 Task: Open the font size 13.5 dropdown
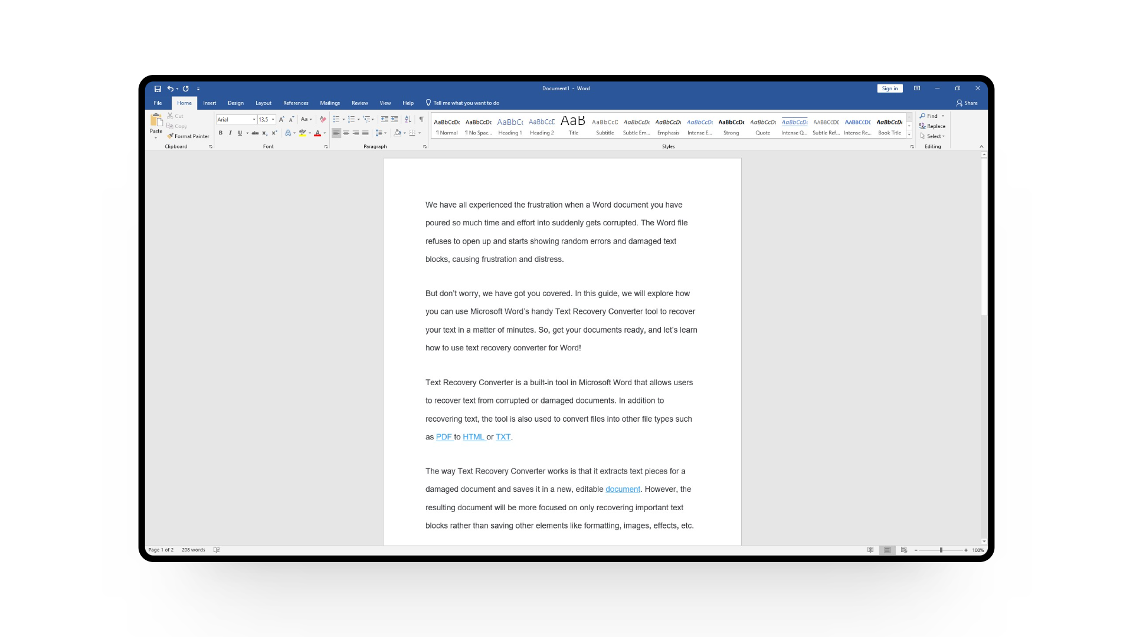[273, 120]
